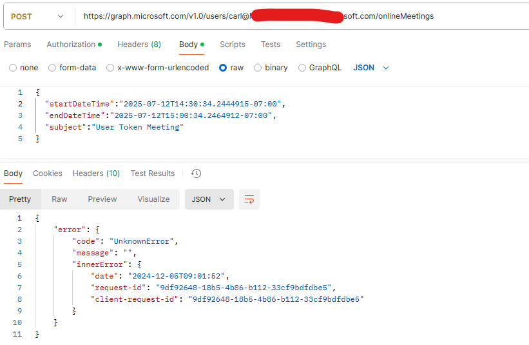Select the form-data radio button
Screen dimensions: 529x345
tap(52, 68)
